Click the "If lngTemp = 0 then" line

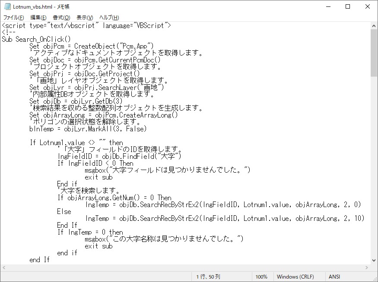(90, 232)
